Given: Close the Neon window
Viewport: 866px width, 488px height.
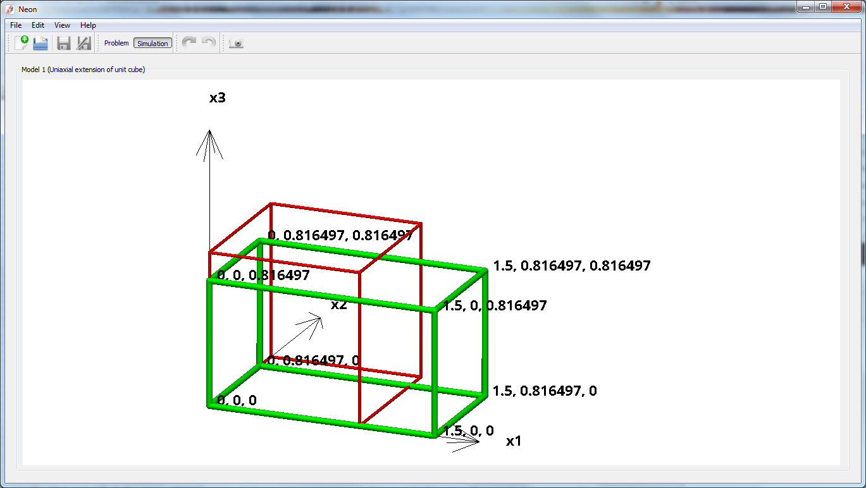Looking at the screenshot, I should point(846,6).
